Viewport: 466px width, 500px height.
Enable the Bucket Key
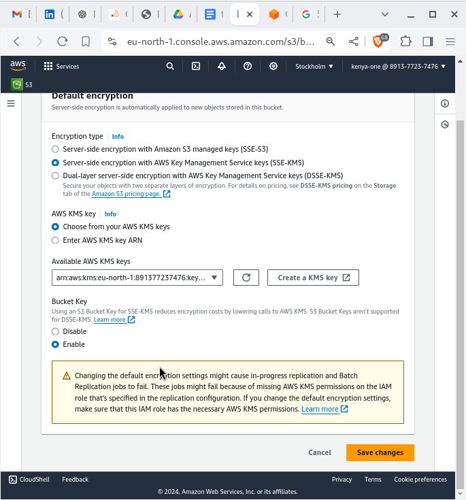click(55, 344)
